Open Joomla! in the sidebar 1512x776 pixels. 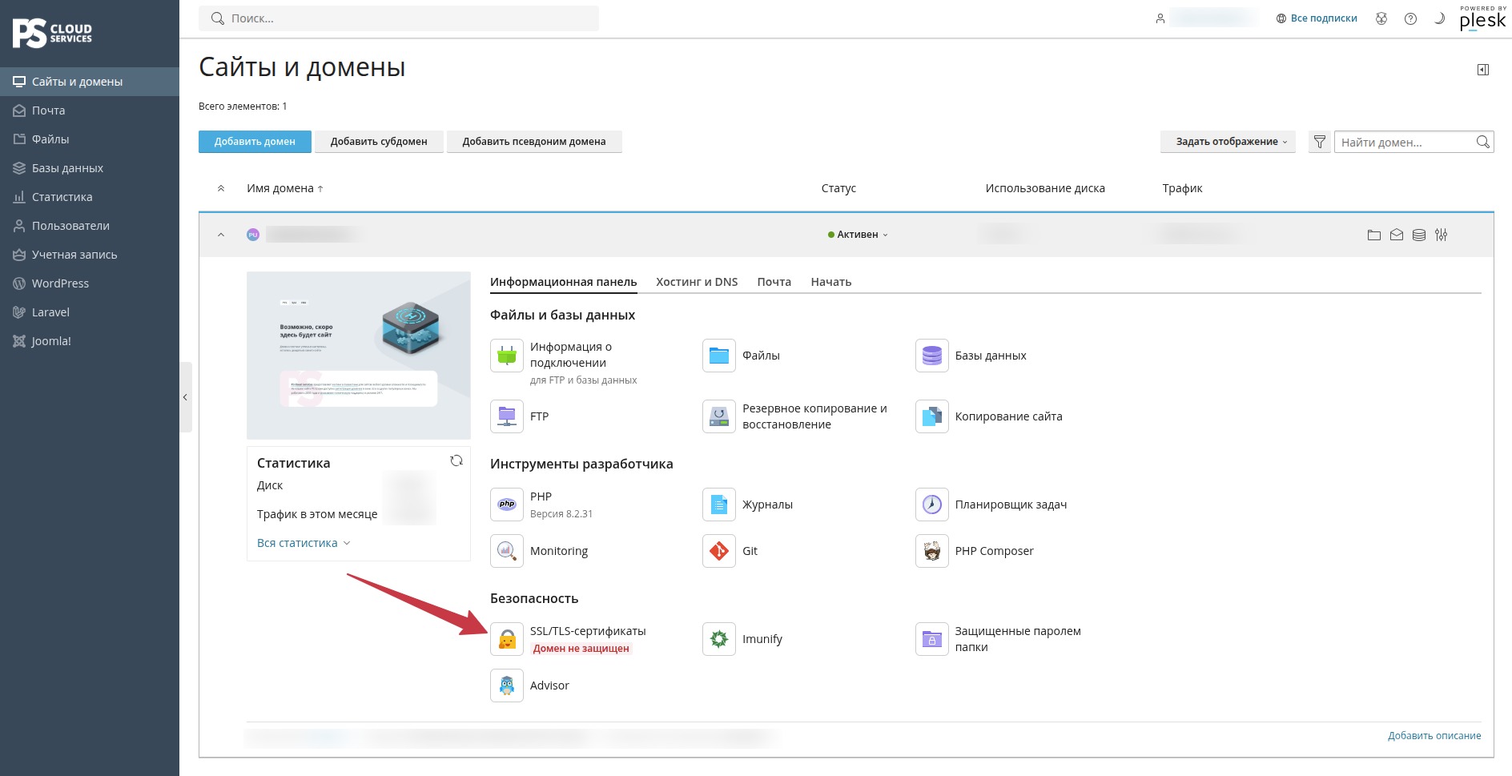[x=90, y=341]
